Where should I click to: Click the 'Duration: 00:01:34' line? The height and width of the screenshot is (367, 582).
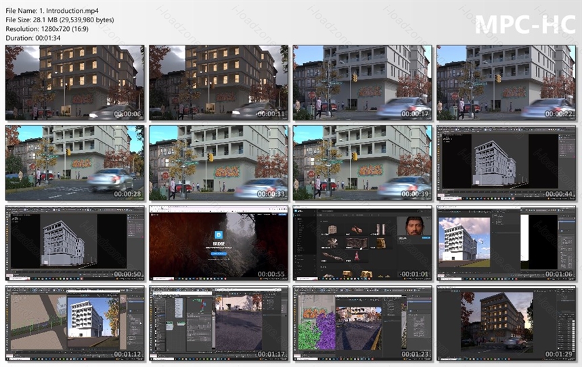tap(33, 38)
